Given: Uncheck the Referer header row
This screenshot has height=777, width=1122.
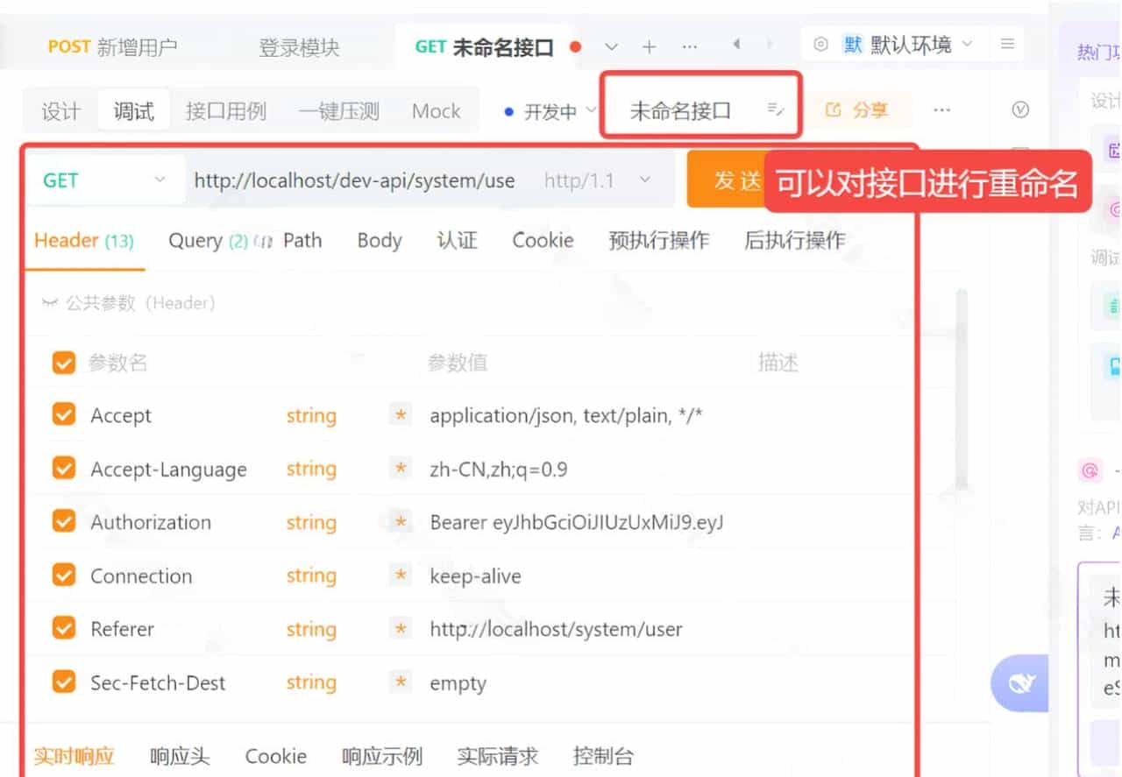Looking at the screenshot, I should pos(63,628).
